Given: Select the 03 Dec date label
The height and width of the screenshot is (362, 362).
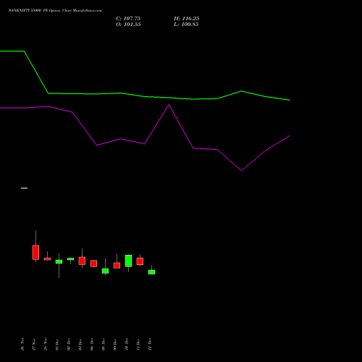Looking at the screenshot, I should [80, 344].
